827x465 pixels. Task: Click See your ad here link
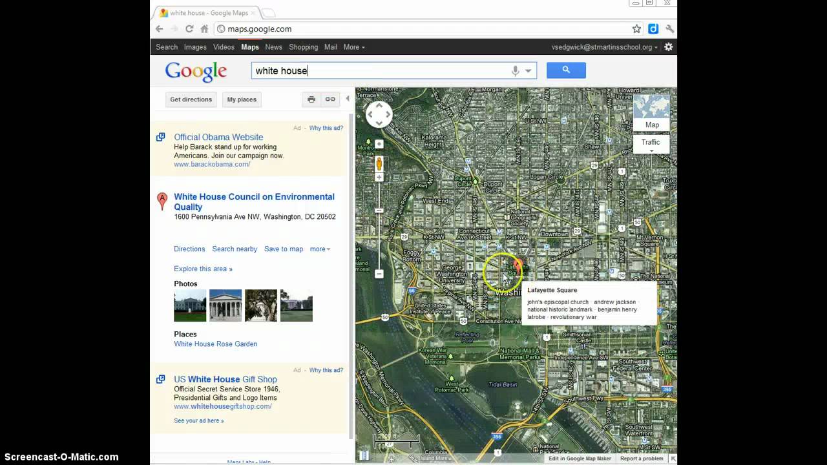click(199, 420)
